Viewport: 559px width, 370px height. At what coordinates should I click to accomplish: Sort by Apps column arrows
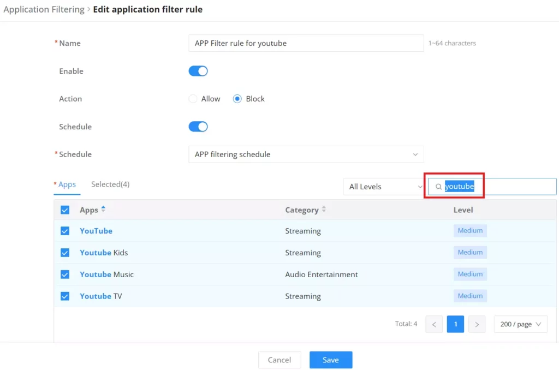coord(103,209)
